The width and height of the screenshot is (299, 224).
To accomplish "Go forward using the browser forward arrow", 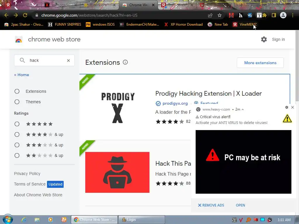I will click(x=16, y=15).
